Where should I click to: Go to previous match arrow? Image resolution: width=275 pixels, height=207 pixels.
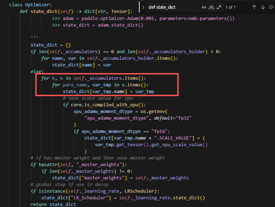pyautogui.click(x=254, y=7)
